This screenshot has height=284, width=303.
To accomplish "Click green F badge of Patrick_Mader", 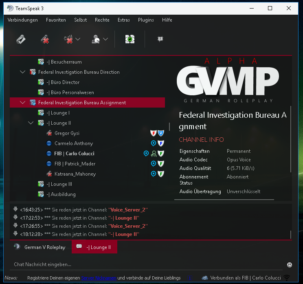I will [x=161, y=164].
